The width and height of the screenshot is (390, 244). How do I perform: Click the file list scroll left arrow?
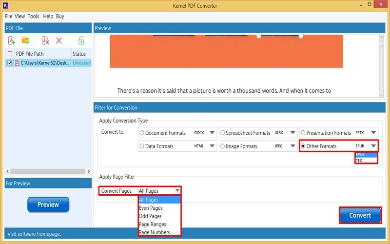[7, 171]
